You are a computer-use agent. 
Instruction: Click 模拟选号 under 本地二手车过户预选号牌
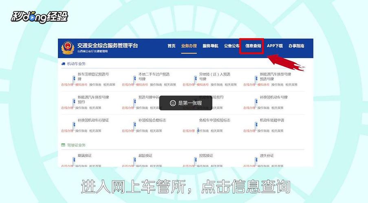(x=142, y=85)
